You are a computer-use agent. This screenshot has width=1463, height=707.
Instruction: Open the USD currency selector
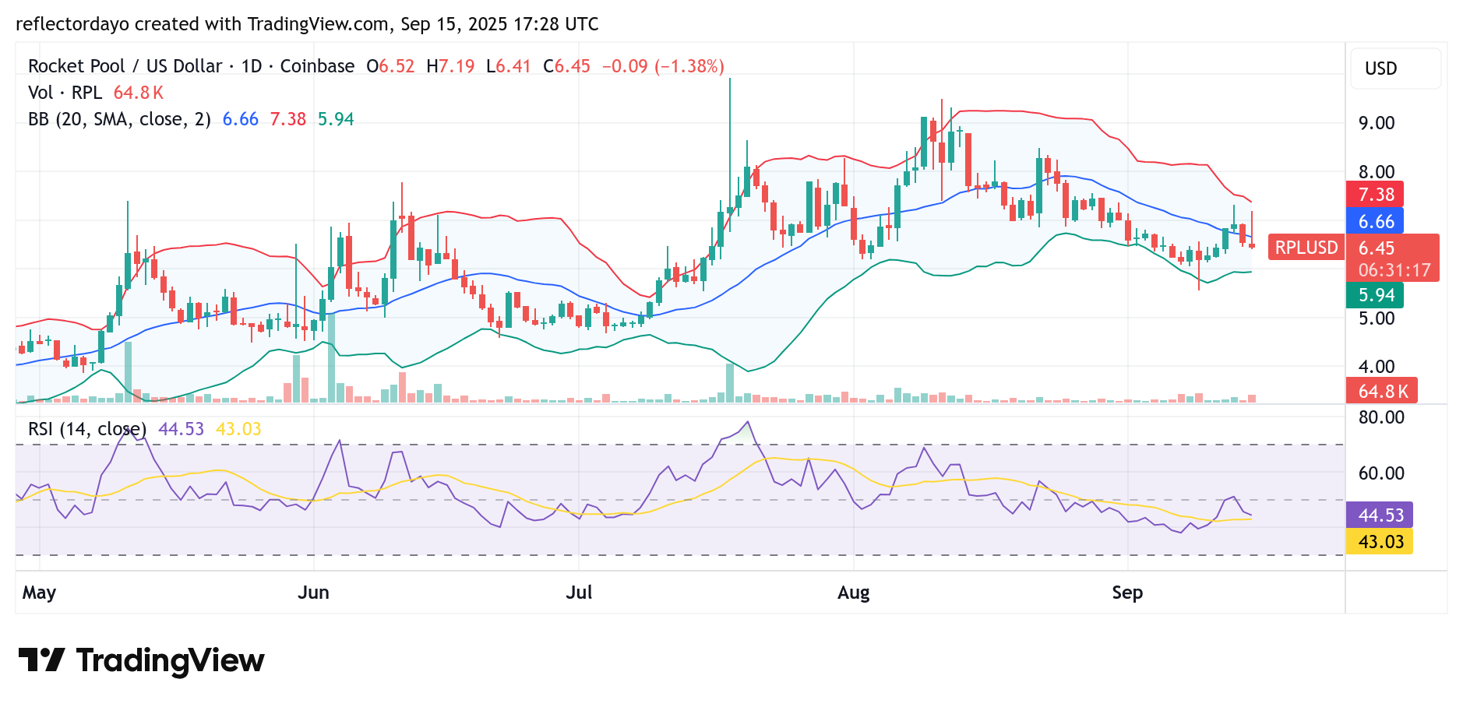coord(1395,69)
